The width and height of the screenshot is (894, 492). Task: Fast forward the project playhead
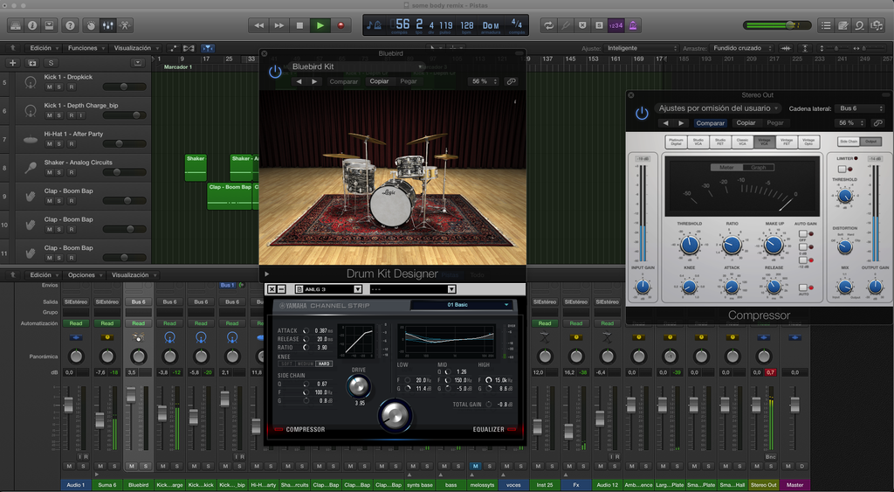point(279,25)
